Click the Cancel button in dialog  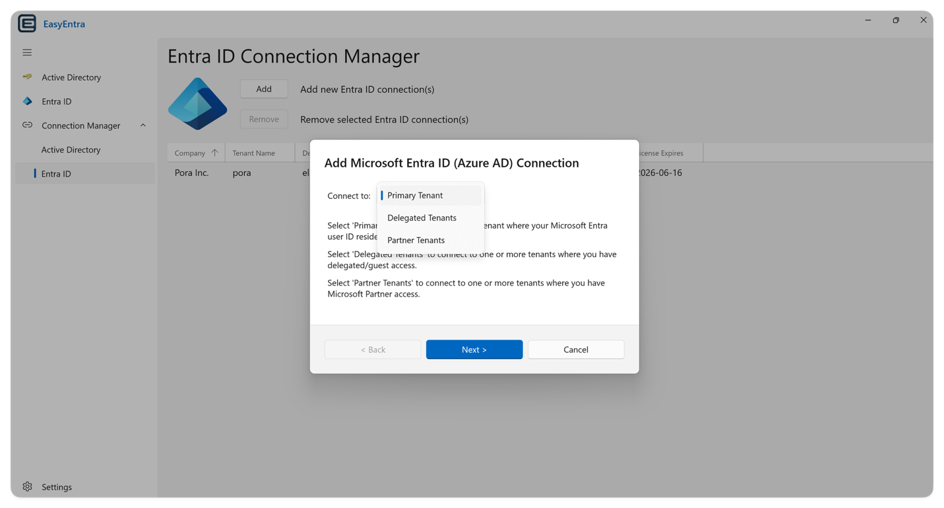(x=576, y=349)
